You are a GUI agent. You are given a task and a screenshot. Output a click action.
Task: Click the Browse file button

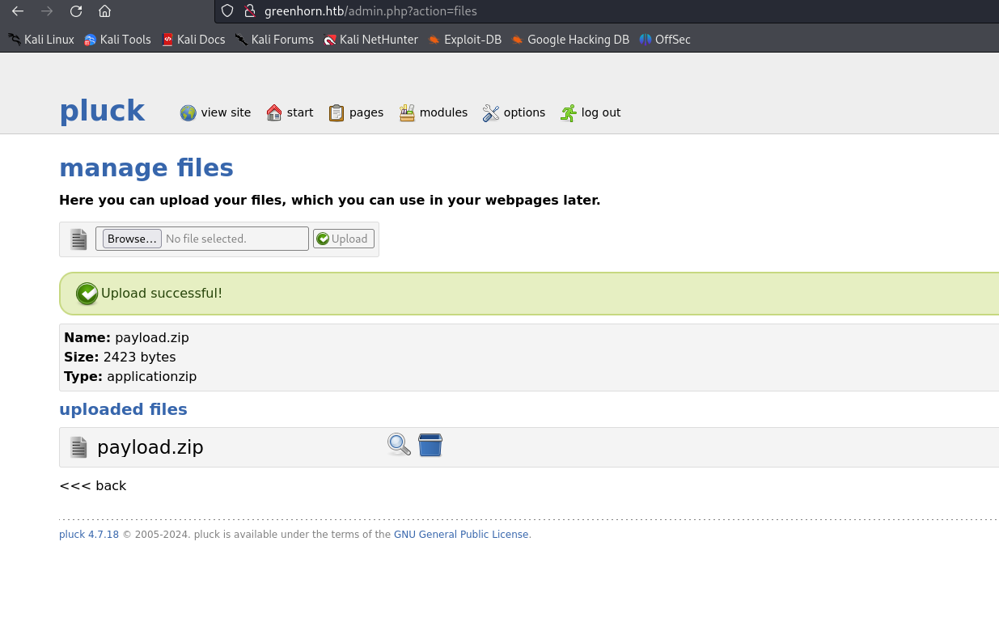pos(131,238)
